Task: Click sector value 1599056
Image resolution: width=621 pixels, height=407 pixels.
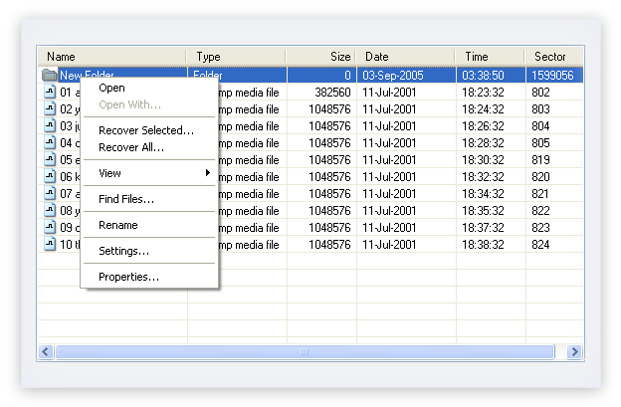Action: pos(552,76)
